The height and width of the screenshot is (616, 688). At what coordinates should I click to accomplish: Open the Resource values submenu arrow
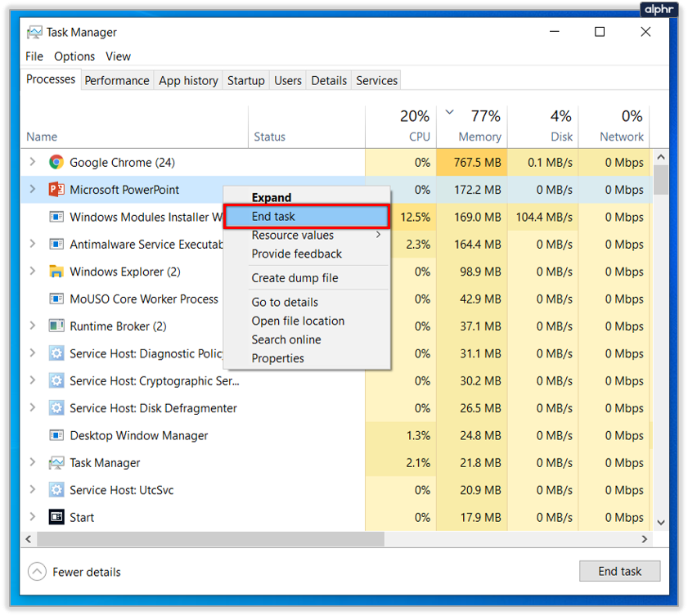point(378,235)
